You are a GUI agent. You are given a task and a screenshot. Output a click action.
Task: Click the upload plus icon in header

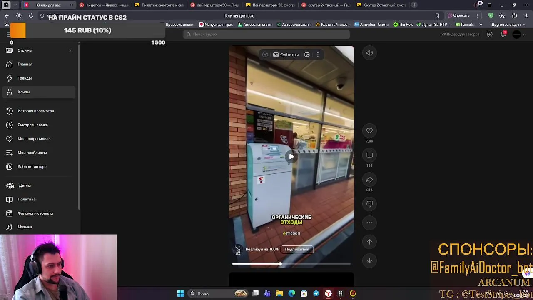point(490,34)
